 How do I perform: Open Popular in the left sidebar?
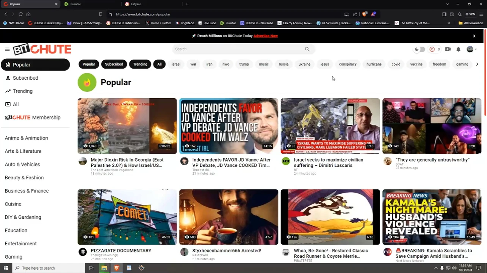(35, 65)
